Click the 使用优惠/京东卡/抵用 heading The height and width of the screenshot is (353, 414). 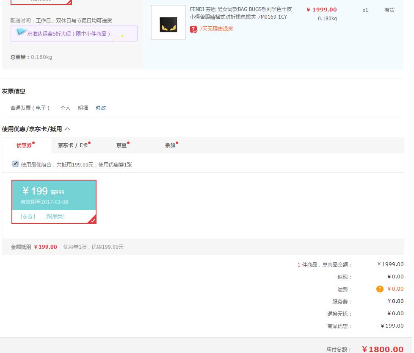click(32, 129)
